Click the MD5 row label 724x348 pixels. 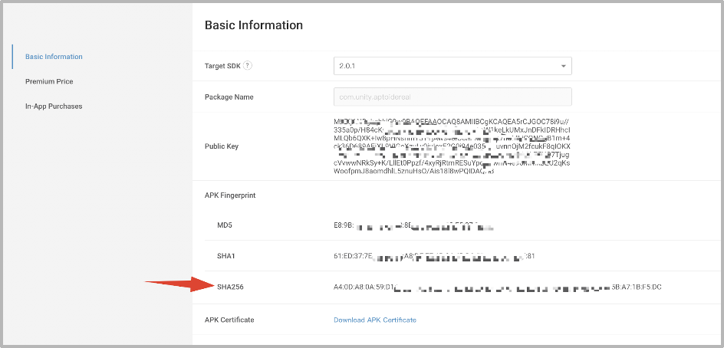(x=224, y=225)
